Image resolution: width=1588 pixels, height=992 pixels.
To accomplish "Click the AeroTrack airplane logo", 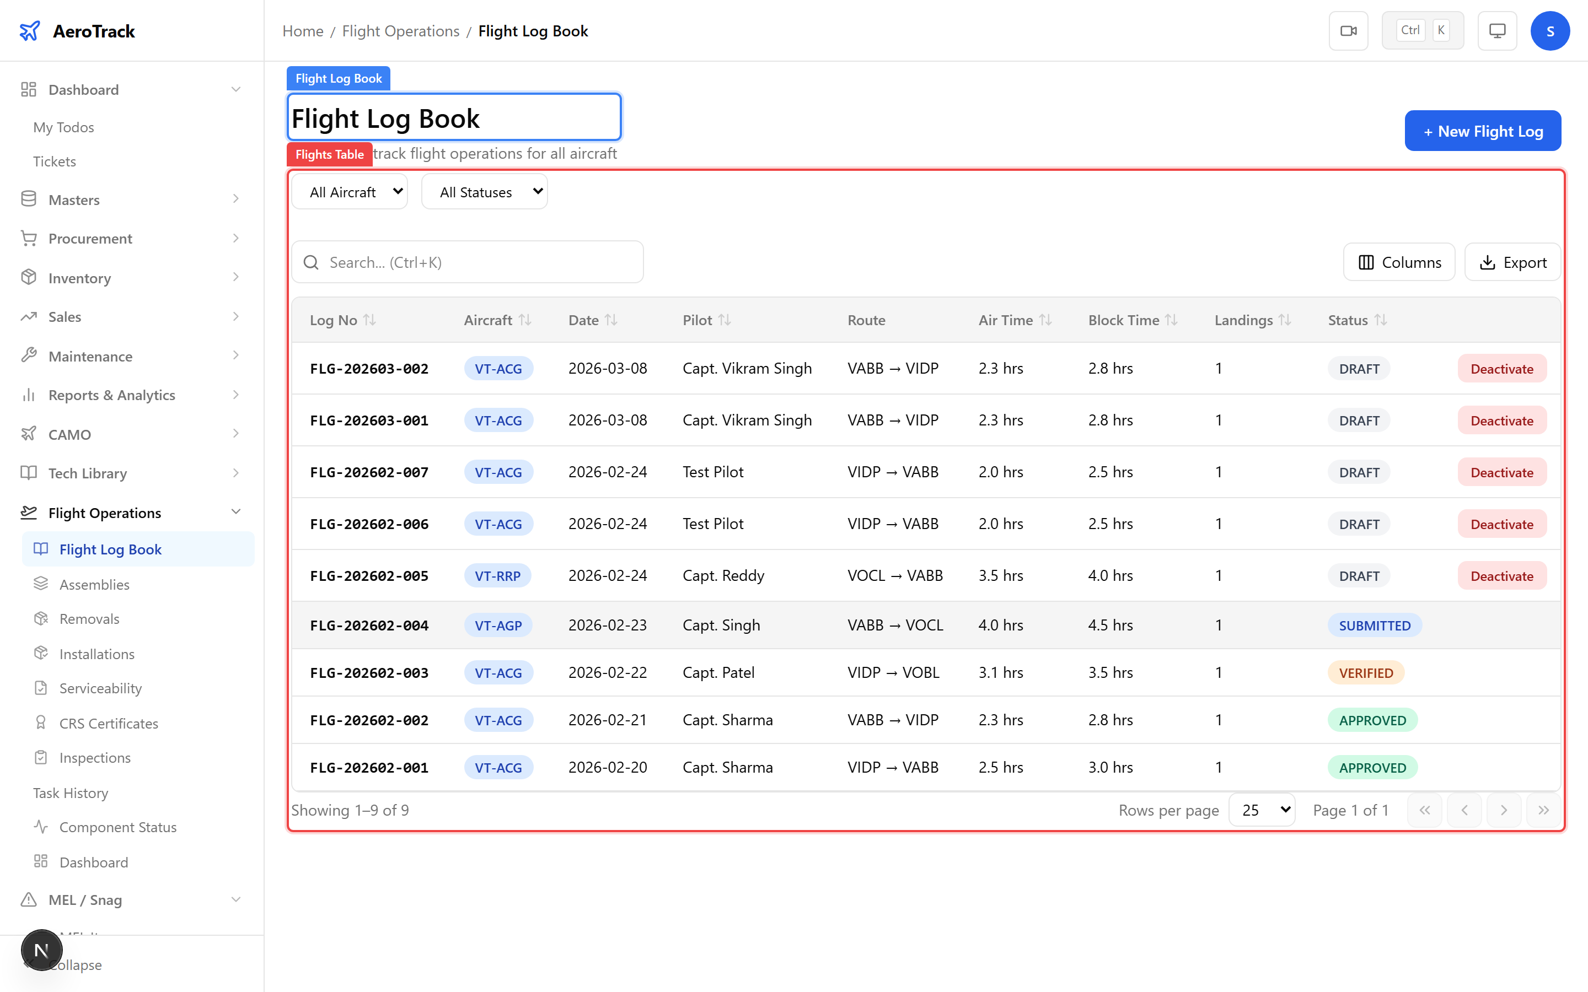I will click(30, 31).
